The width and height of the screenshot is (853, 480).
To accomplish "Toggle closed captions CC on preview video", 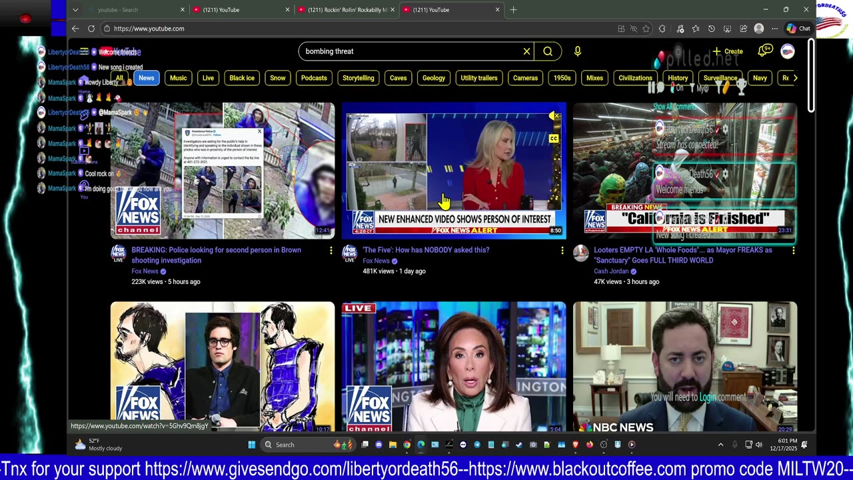I will [x=553, y=139].
